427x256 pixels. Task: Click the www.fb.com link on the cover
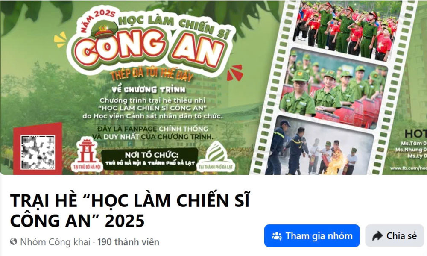(408, 168)
